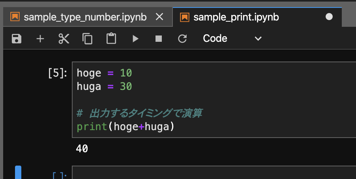Interrupt the kernel with stop button

(x=159, y=39)
